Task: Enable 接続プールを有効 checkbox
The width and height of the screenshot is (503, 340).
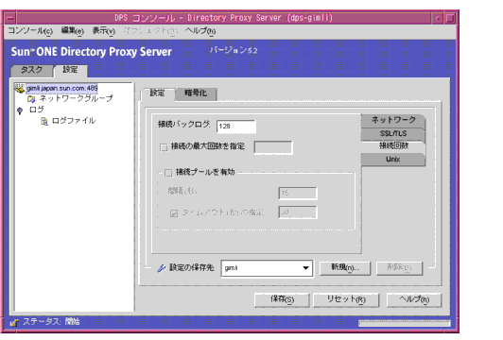Action: pyautogui.click(x=168, y=173)
